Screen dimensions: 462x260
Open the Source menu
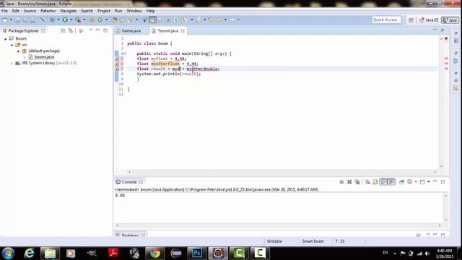tap(30, 11)
